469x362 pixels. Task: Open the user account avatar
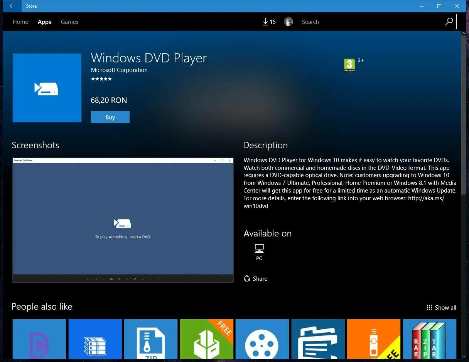click(x=288, y=22)
